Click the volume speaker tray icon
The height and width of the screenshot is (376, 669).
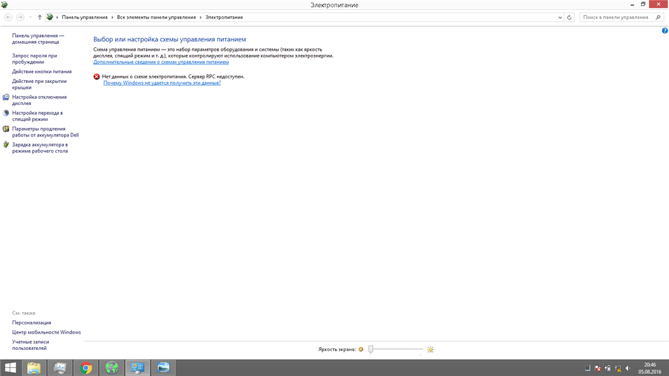tap(628, 368)
